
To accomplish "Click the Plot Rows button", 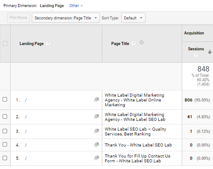I will 19,18.
